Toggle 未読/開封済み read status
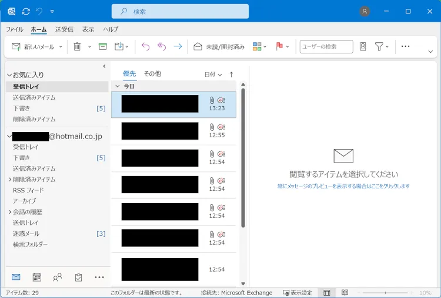Image resolution: width=441 pixels, height=298 pixels. [x=219, y=46]
